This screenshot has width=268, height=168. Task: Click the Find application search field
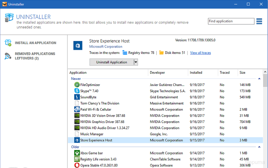pyautogui.click(x=231, y=21)
